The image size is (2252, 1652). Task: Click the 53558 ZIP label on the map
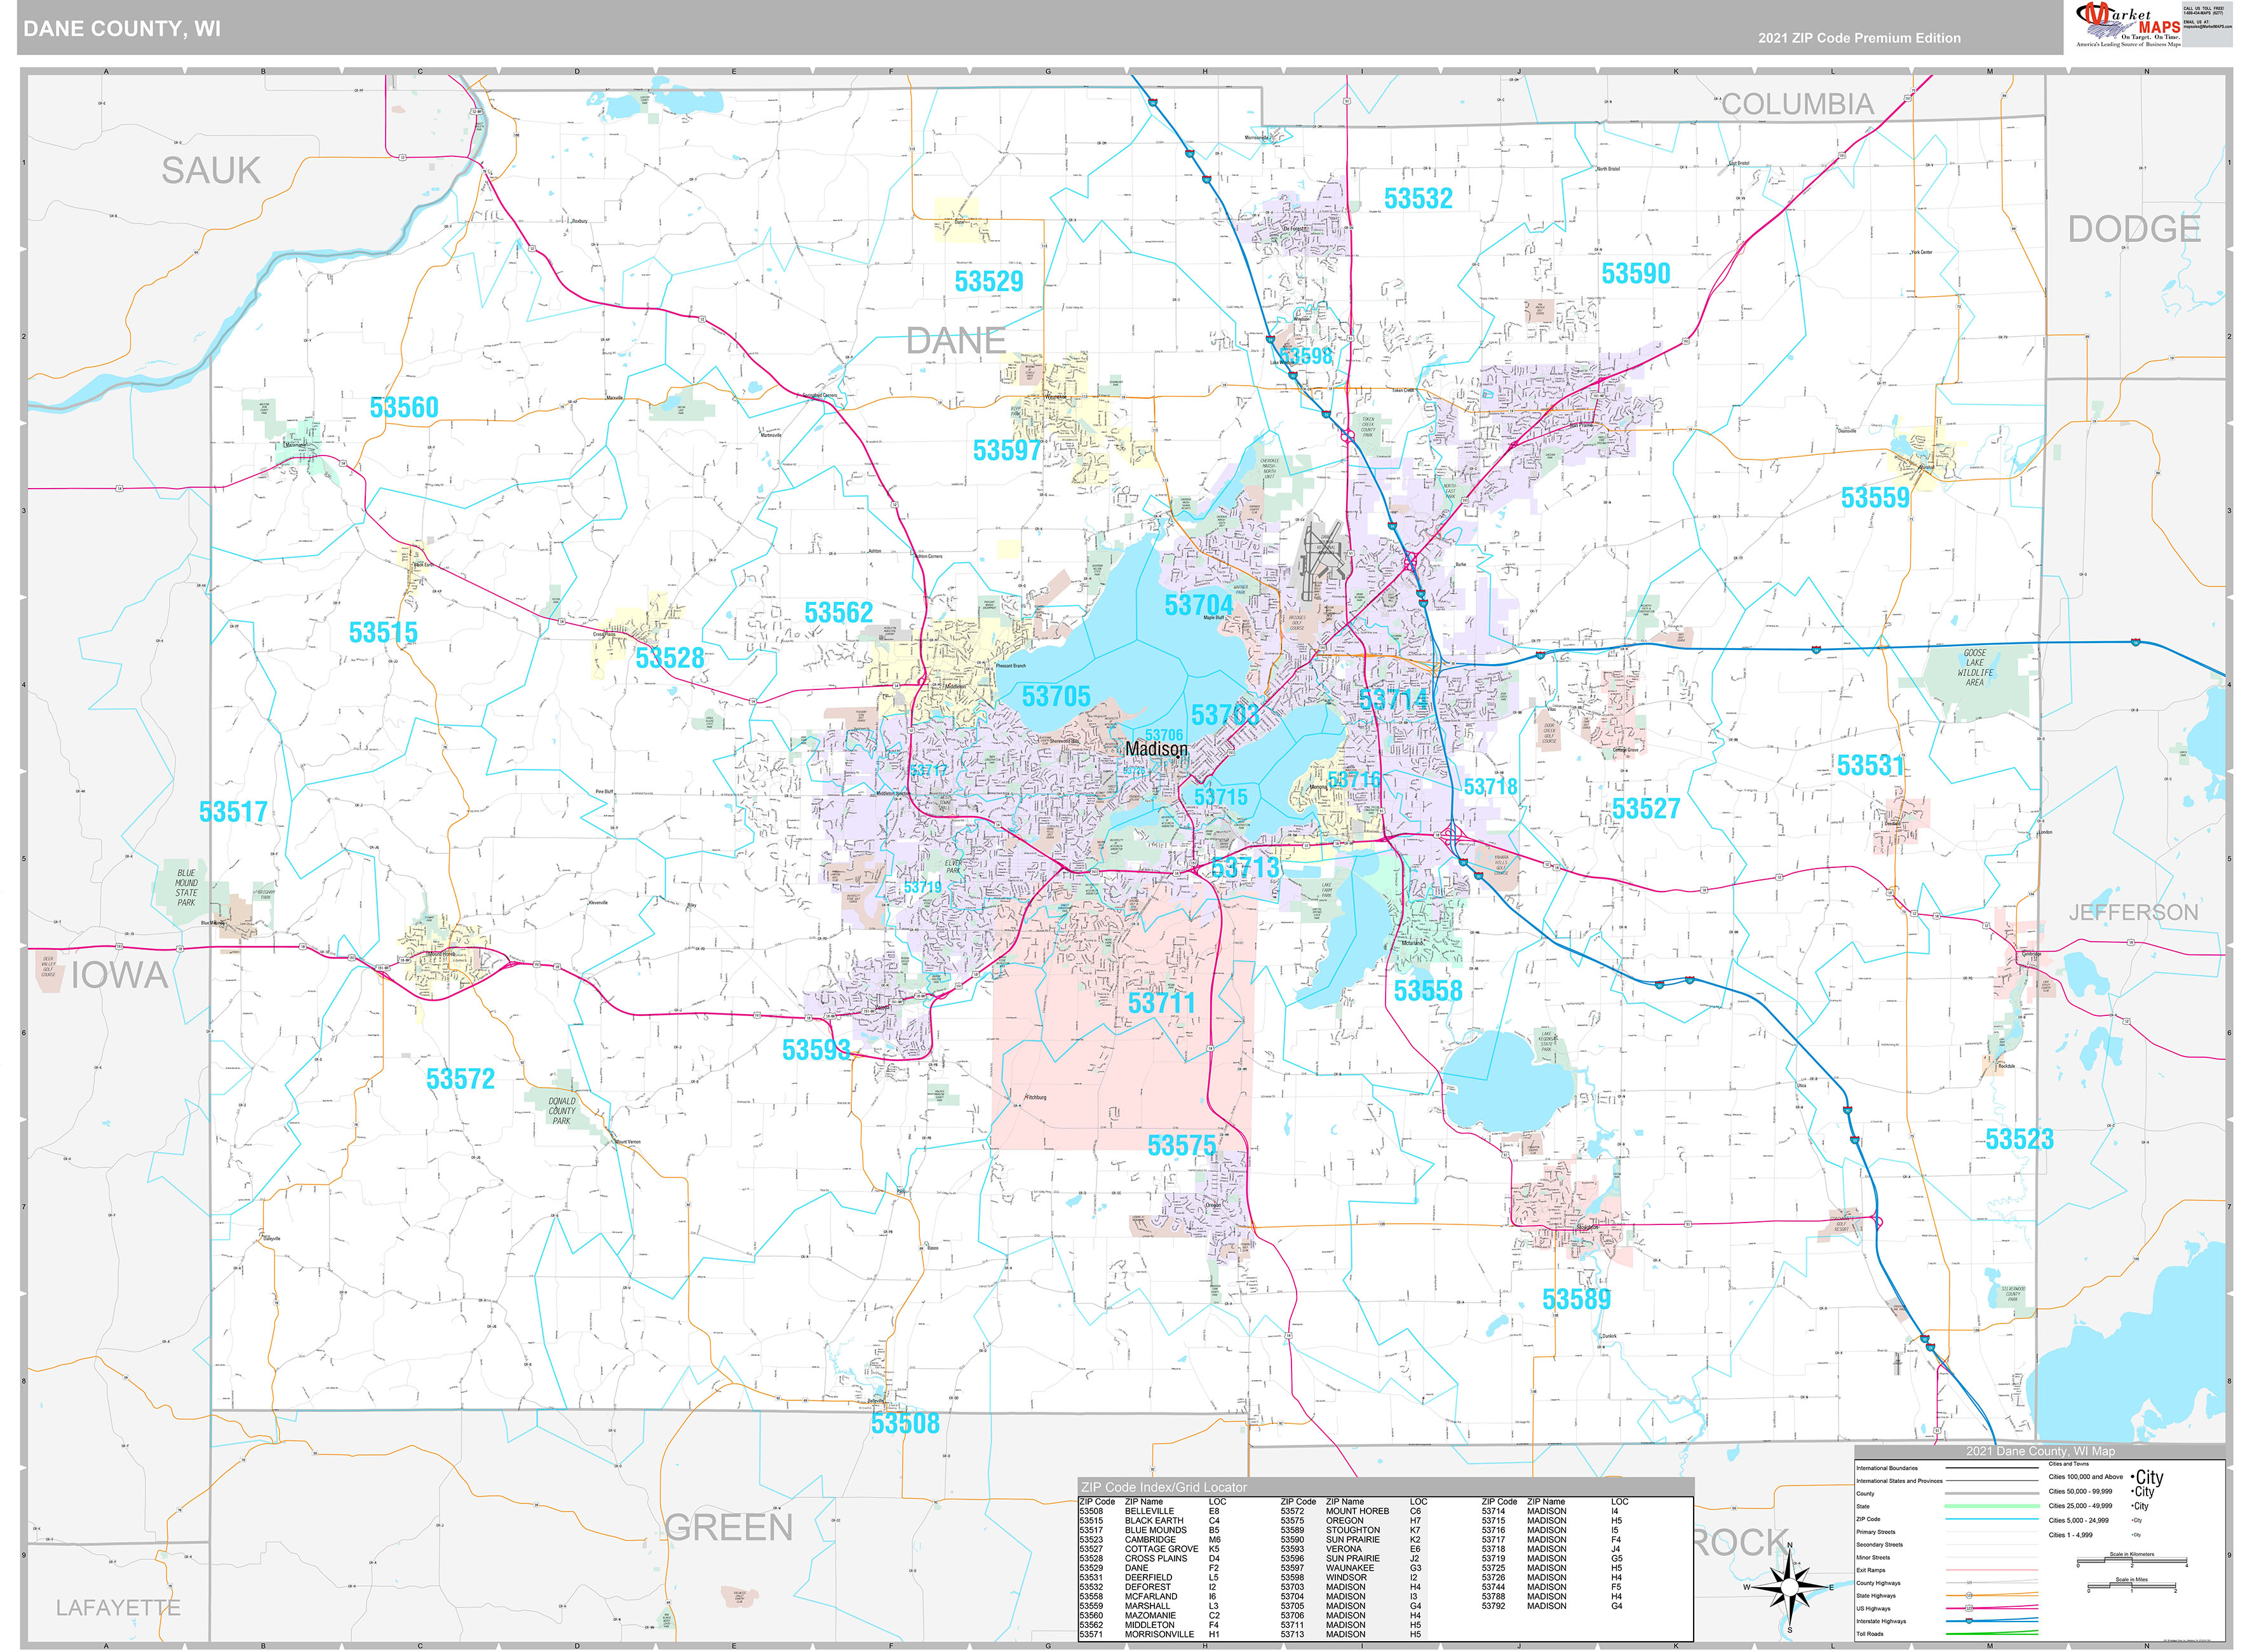pos(1427,991)
